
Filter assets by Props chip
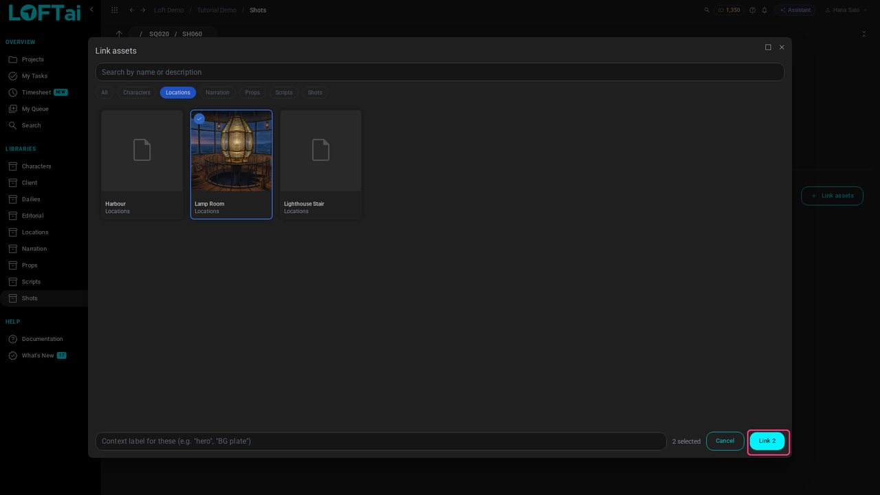tap(252, 93)
